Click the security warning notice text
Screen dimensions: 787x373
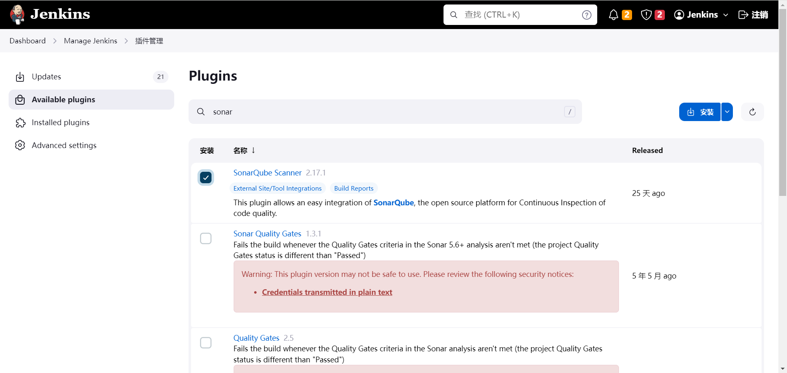407,274
